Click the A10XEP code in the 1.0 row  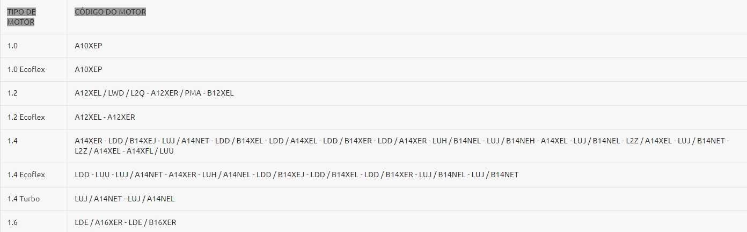(89, 46)
